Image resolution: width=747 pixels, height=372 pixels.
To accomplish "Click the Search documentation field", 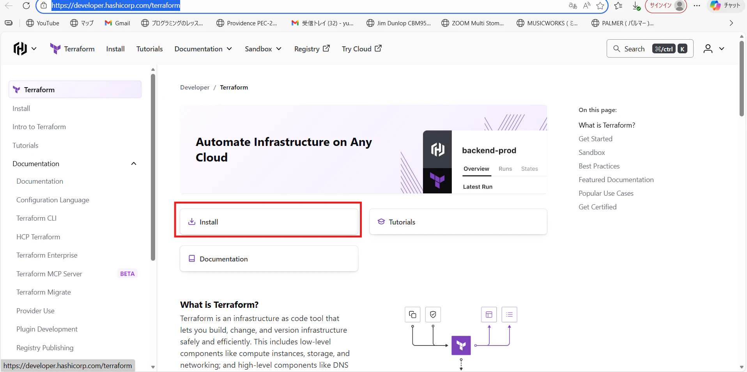I will point(650,49).
